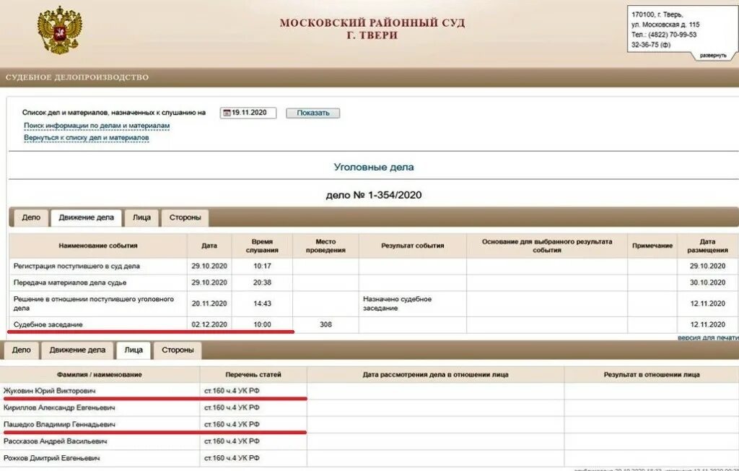Click placement date 30.10.2020
Screen dimensions: 739x471
coord(707,282)
